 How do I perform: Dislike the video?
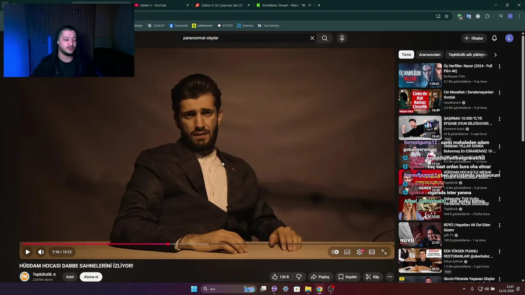tap(299, 277)
